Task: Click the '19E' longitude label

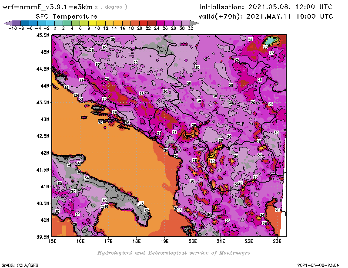Action: 164,241
